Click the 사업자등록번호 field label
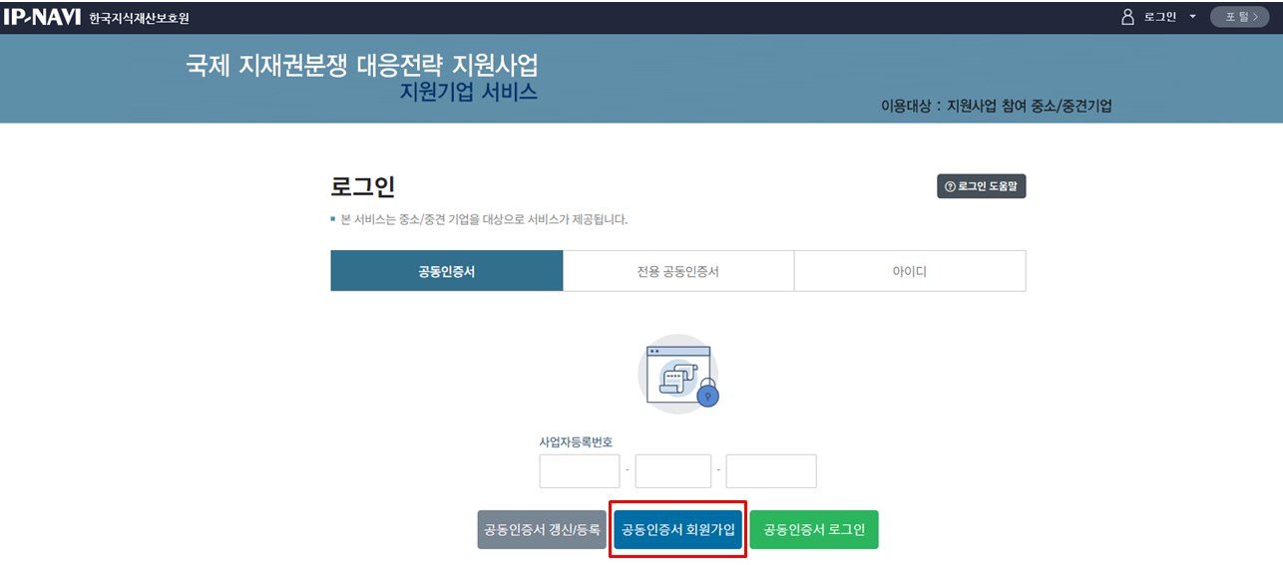Viewport: 1283px width, 565px height. click(576, 441)
